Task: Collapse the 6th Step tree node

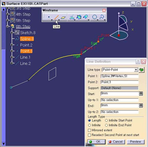Action: pos(7,26)
